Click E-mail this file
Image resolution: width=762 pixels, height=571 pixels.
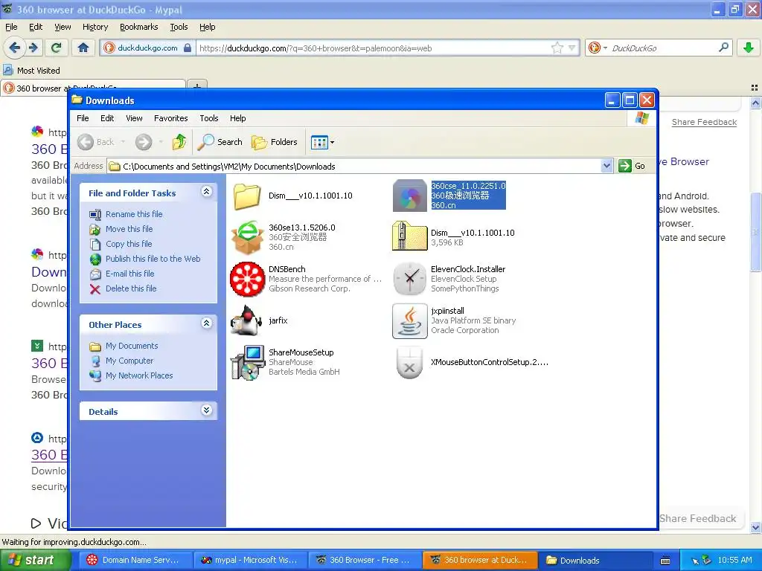(x=129, y=274)
